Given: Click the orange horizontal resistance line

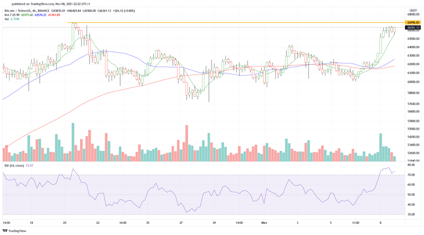Looking at the screenshot, I should coord(236,22).
